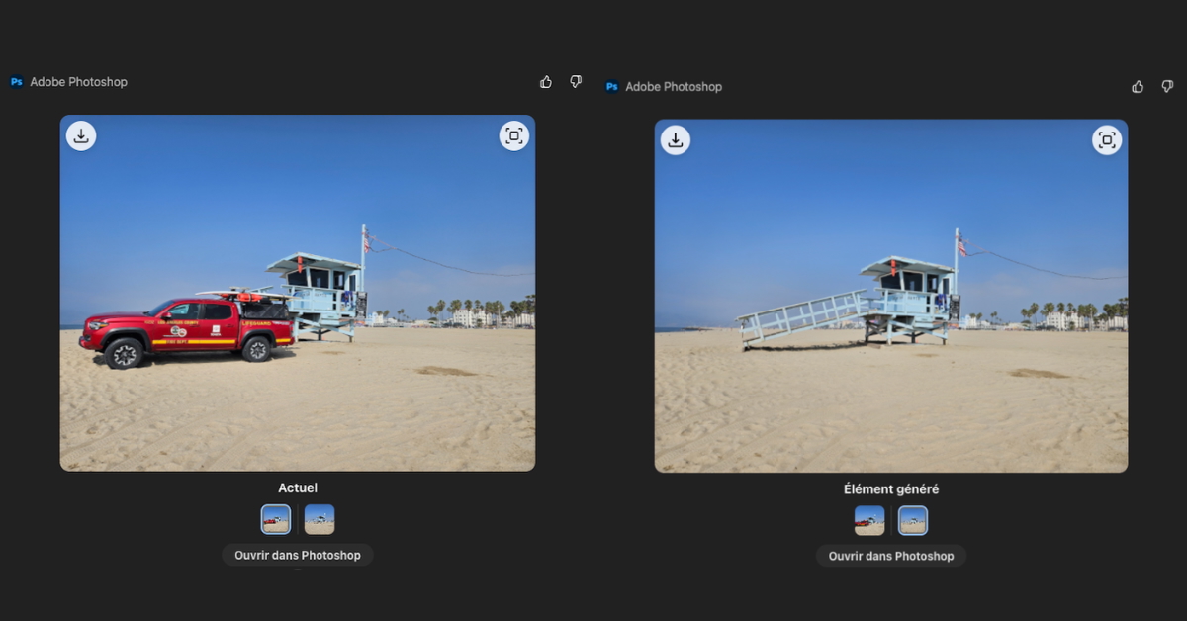Expand right generated image to fullscreen
The width and height of the screenshot is (1187, 621).
click(x=1107, y=140)
